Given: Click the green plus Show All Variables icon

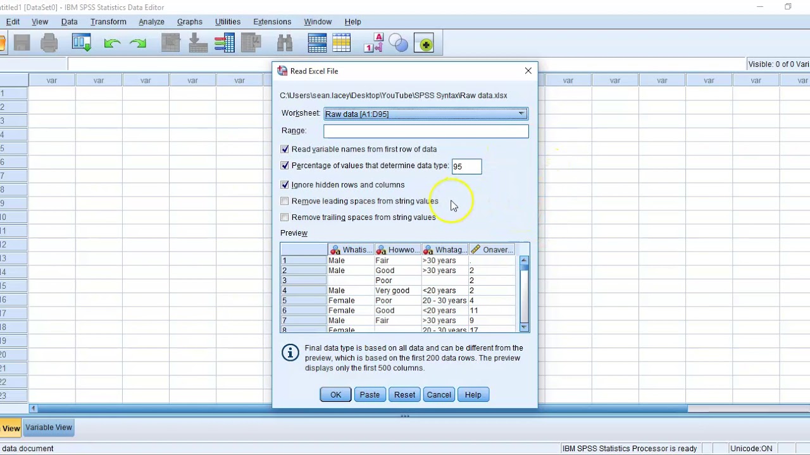Looking at the screenshot, I should [x=424, y=43].
